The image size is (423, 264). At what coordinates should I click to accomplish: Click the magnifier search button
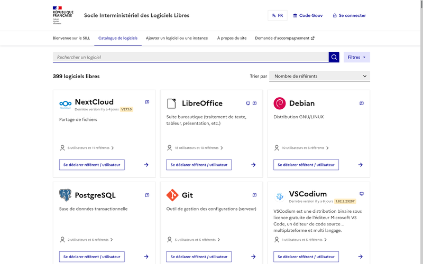pyautogui.click(x=334, y=57)
